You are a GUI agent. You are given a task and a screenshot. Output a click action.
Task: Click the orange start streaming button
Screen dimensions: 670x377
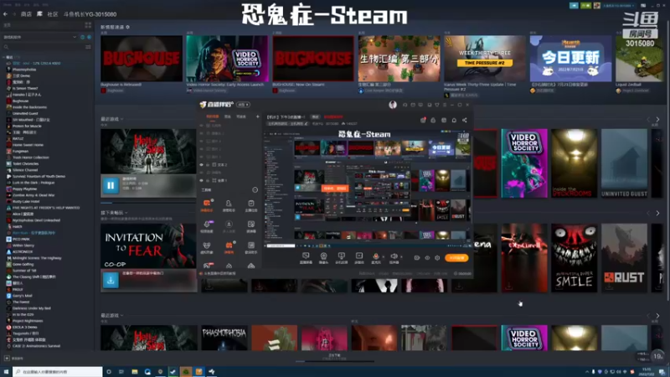click(456, 258)
